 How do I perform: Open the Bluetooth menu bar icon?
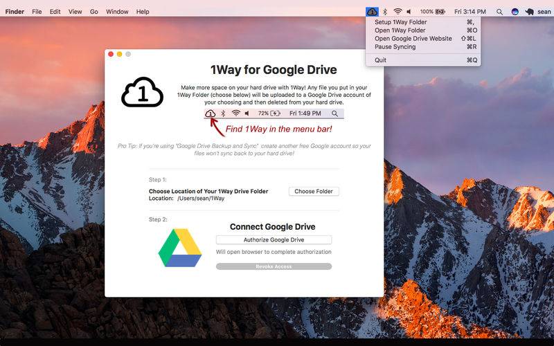click(385, 12)
